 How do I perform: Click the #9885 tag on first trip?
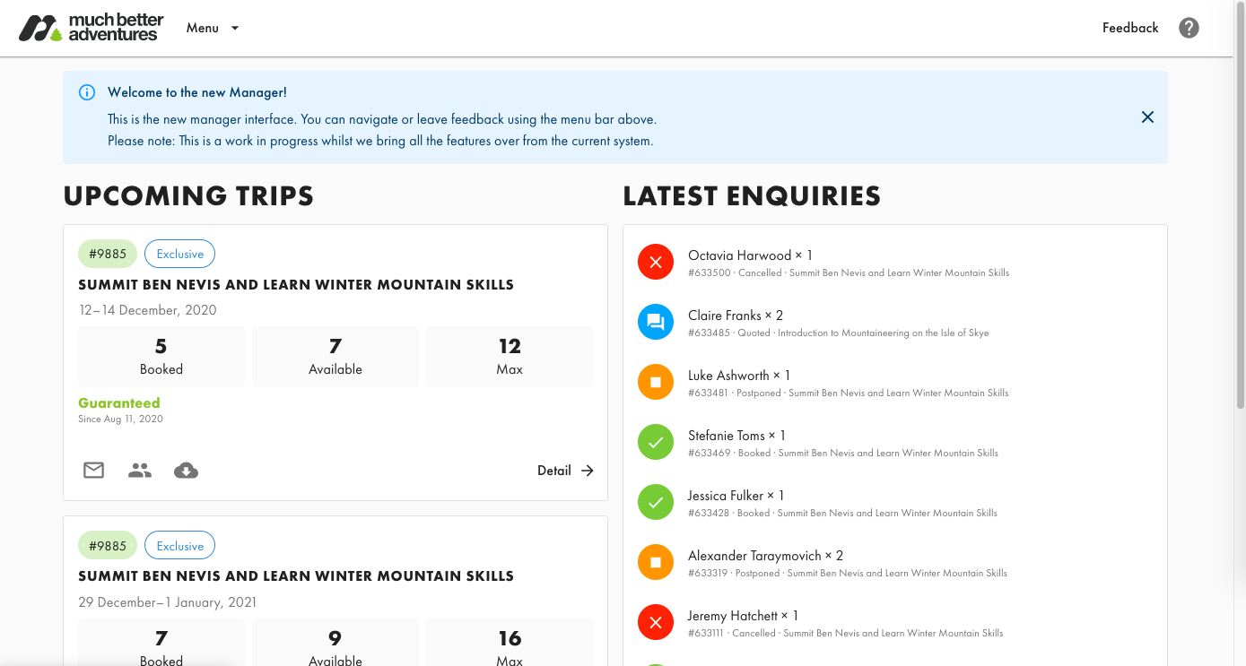[108, 254]
